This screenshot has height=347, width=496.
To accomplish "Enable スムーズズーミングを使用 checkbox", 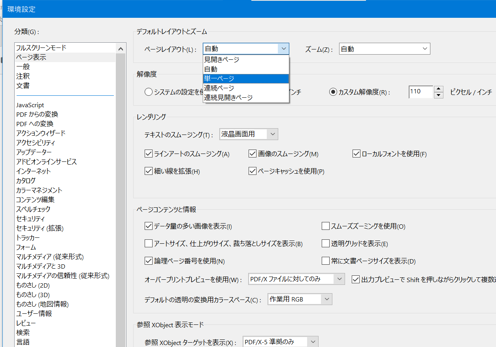I will [326, 226].
